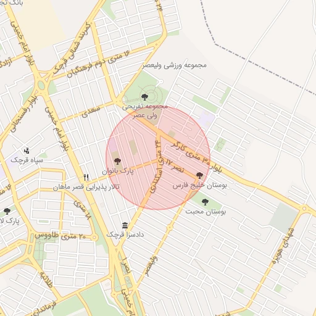
Task: Click the restaurant icon at تالار پذیرایی قصر ماهان
Action: [86, 177]
